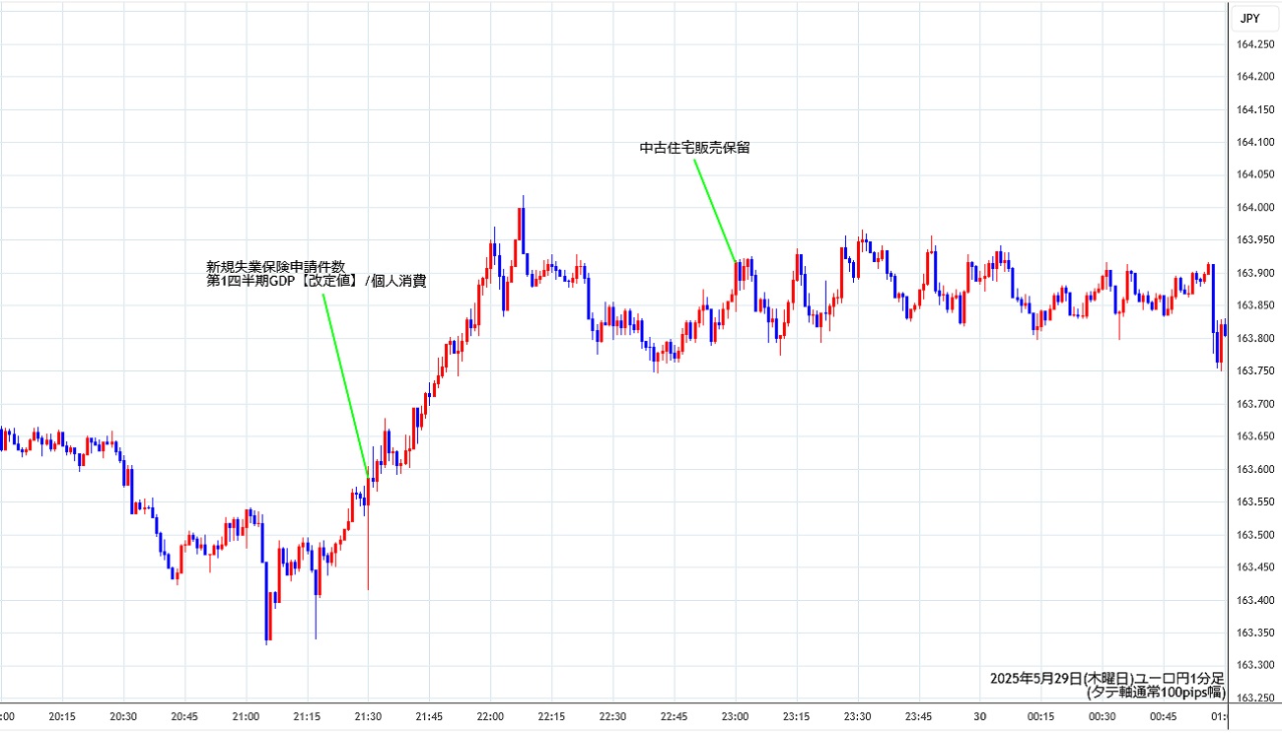Select the 23:45 time axis label

[x=918, y=716]
